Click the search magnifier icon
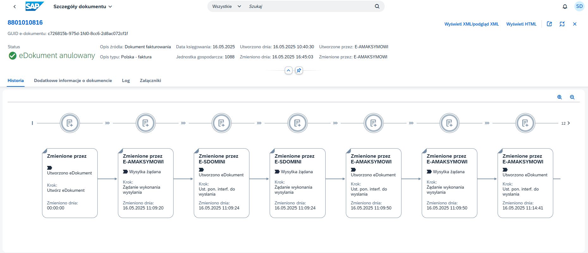Image resolution: width=588 pixels, height=253 pixels. tap(377, 6)
